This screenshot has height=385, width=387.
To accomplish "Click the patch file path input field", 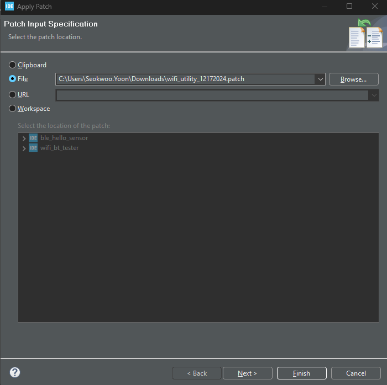I will click(185, 79).
